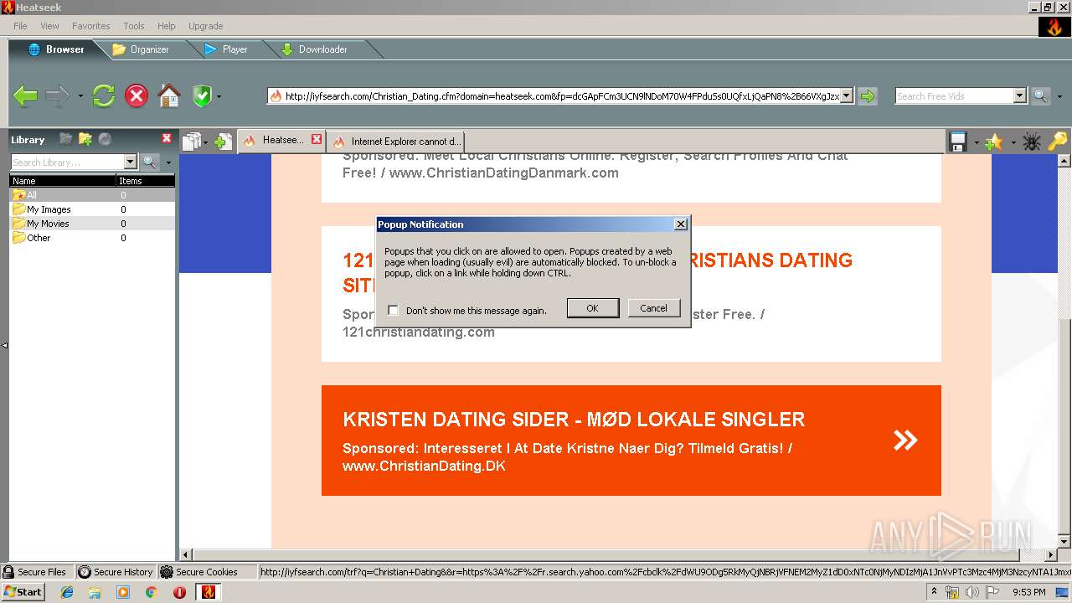The width and height of the screenshot is (1072, 603).
Task: Click the greyed folder icon in the Library header
Action: click(65, 139)
